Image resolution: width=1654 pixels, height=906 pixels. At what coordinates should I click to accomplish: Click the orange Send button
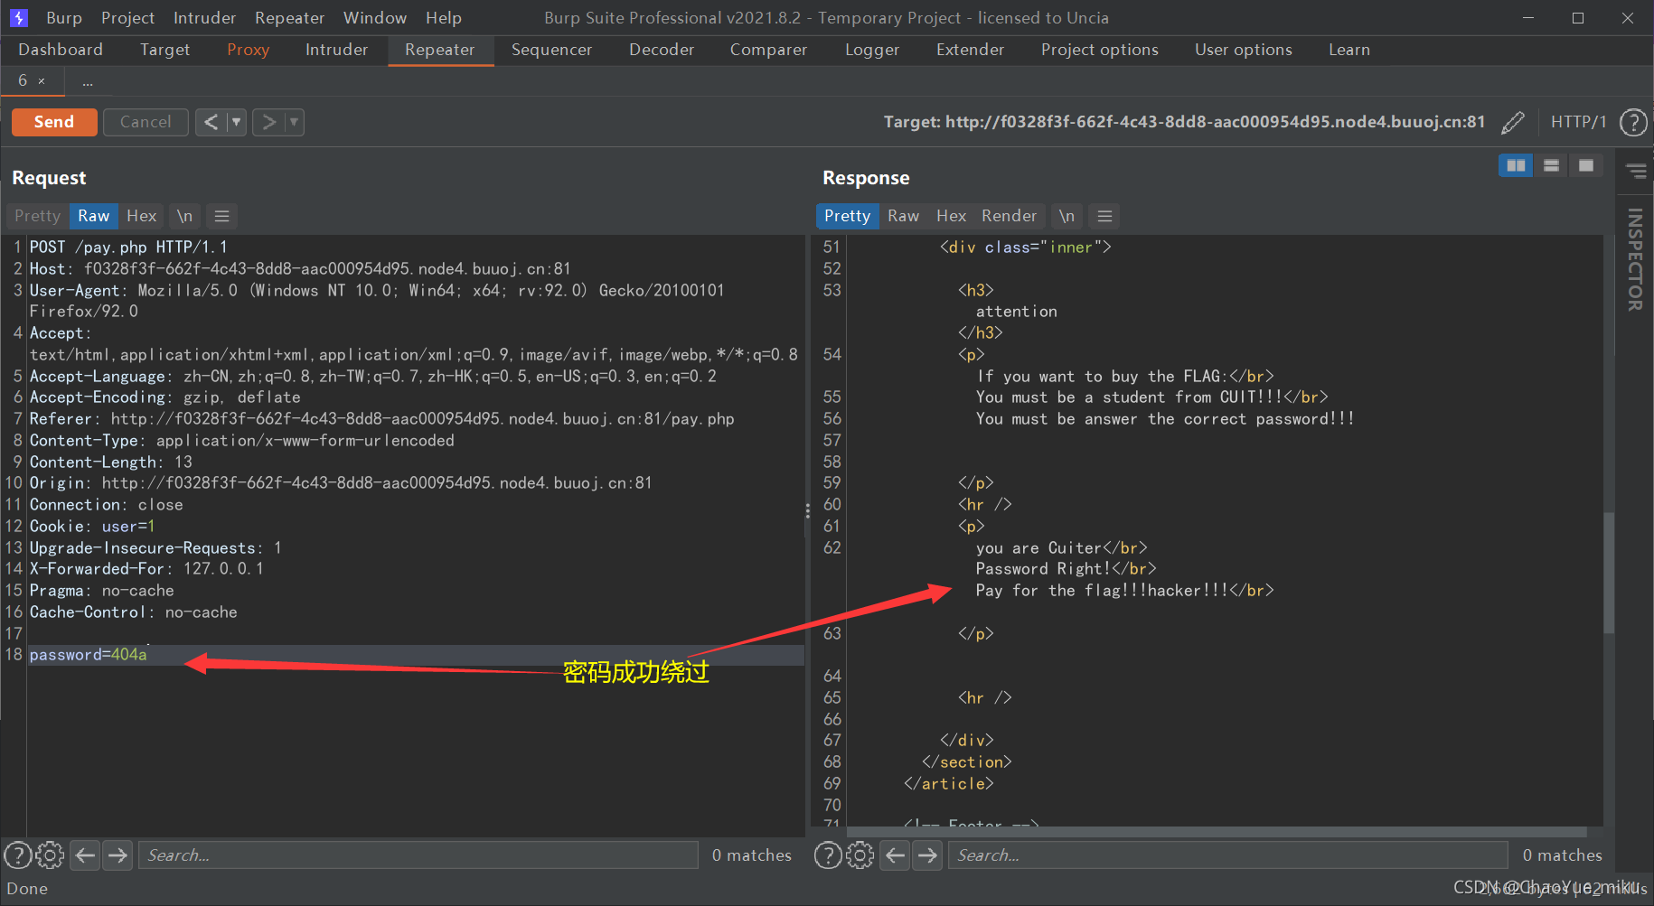tap(54, 122)
